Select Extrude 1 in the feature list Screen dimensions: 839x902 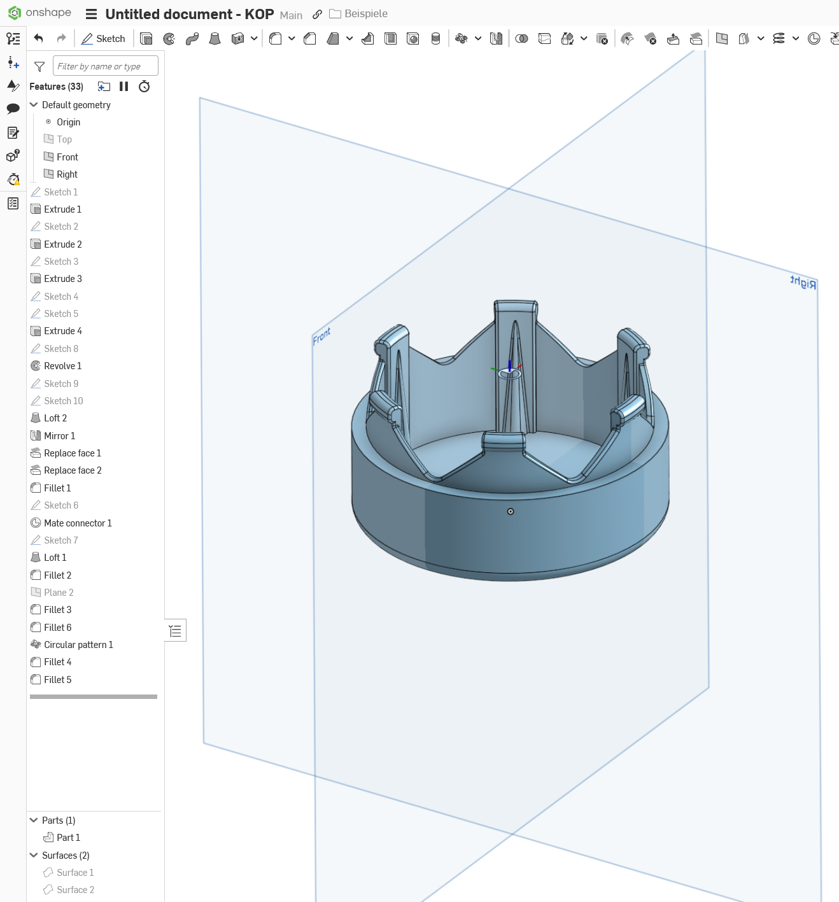[x=62, y=209]
